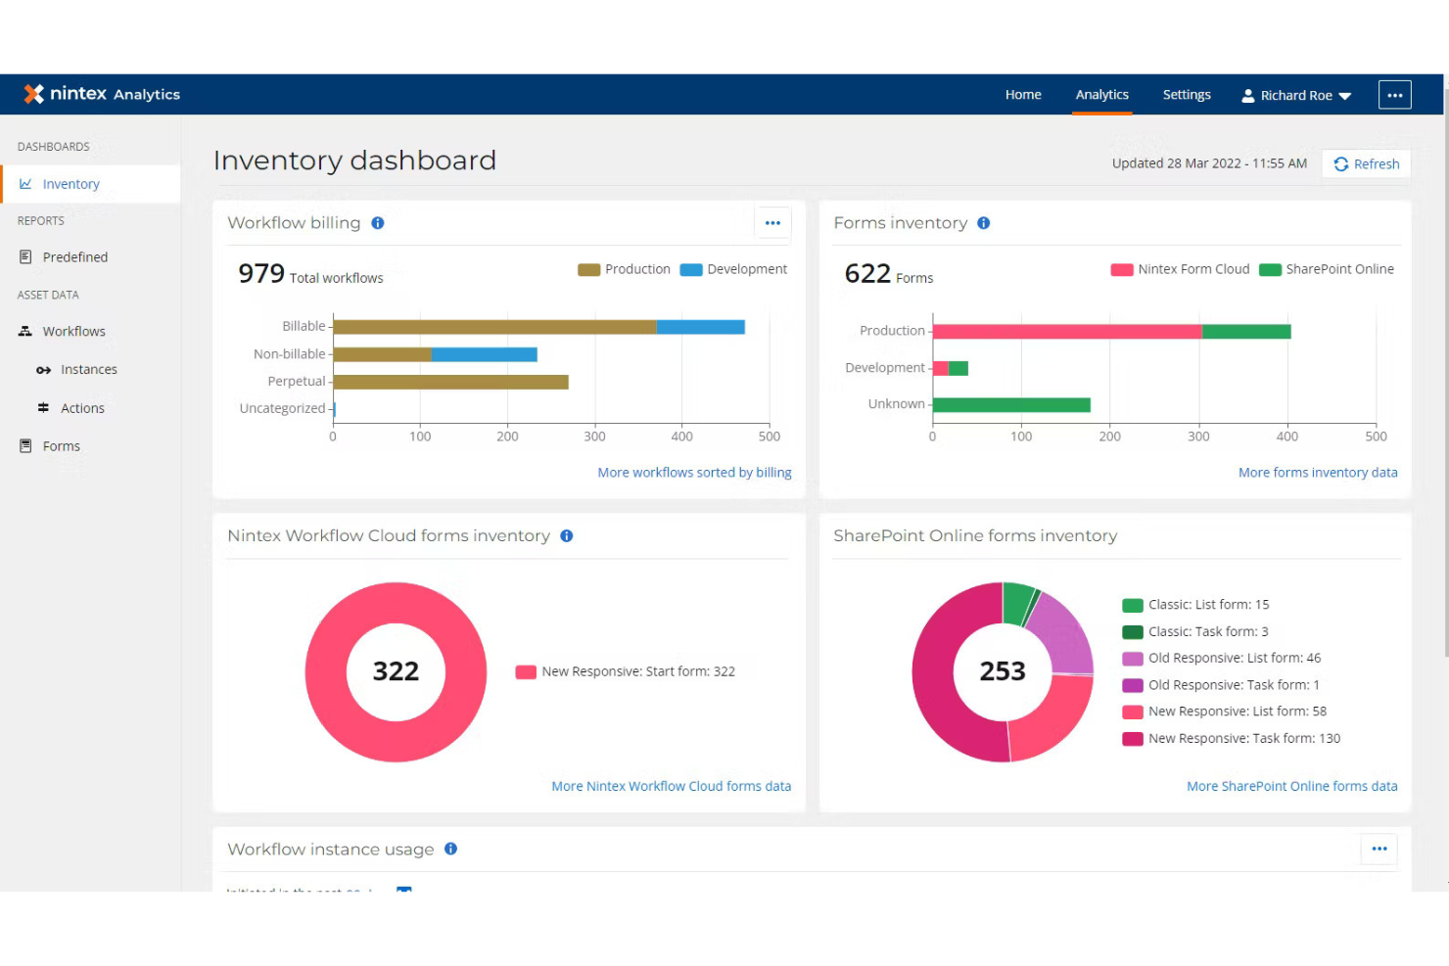Click the Actions icon in sidebar
This screenshot has height=966, width=1449.
point(43,408)
